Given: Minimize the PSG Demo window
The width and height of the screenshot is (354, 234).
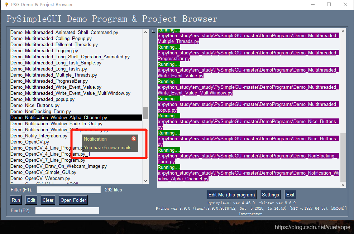Looking at the screenshot, I should click(x=313, y=5).
